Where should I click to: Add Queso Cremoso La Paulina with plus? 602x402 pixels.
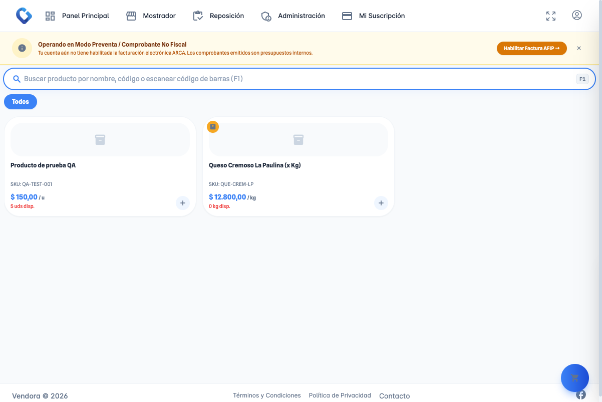(x=381, y=203)
